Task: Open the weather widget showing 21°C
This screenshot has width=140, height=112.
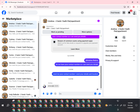Action: click(109, 105)
